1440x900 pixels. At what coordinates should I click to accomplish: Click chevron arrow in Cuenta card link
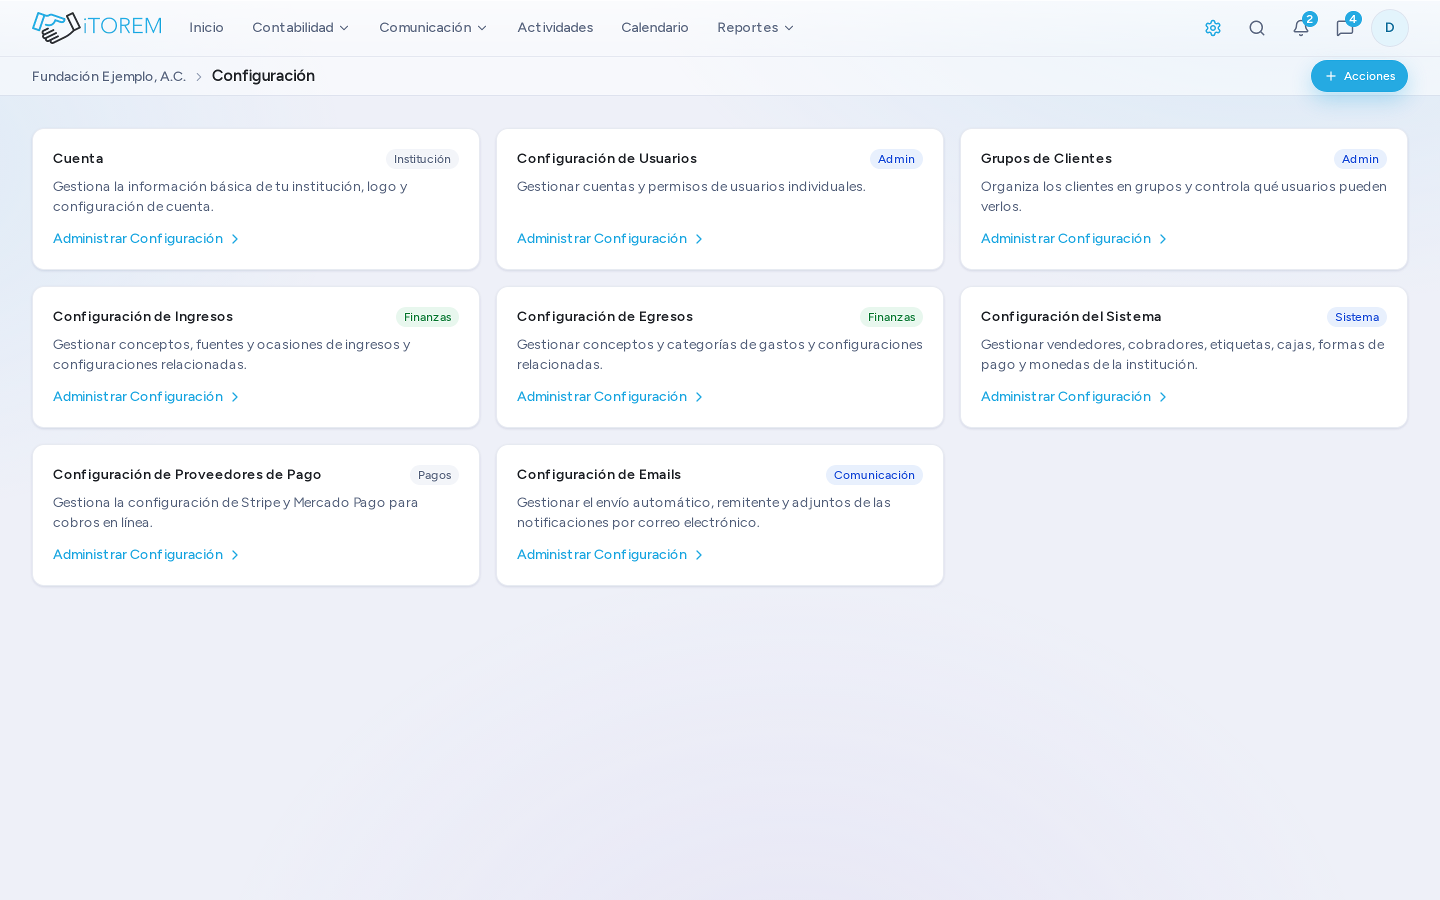pos(235,239)
